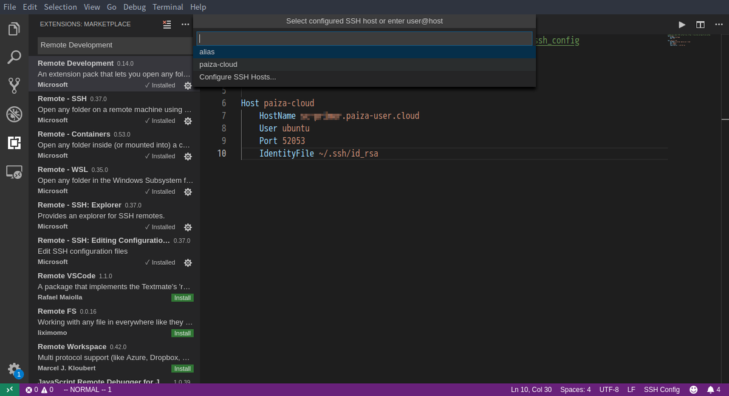Image resolution: width=729 pixels, height=396 pixels.
Task: Select Remote VSCode extension title
Action: pyautogui.click(x=66, y=276)
